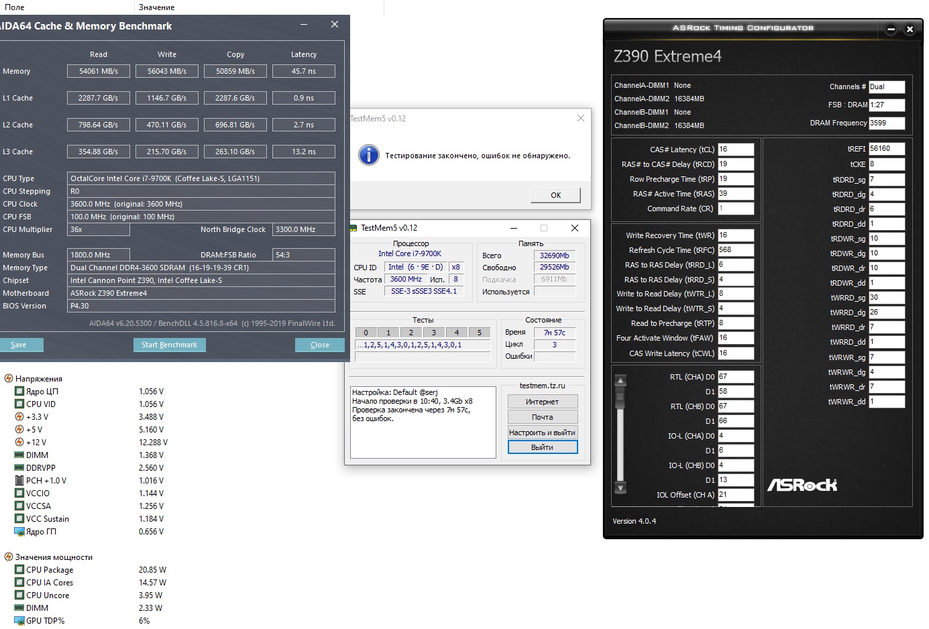Click the CPU Package power icon
The width and height of the screenshot is (929, 629).
click(19, 569)
